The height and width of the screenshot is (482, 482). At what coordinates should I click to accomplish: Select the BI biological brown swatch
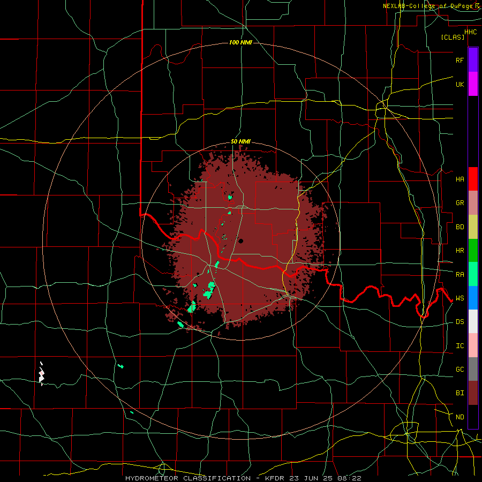coord(473,393)
